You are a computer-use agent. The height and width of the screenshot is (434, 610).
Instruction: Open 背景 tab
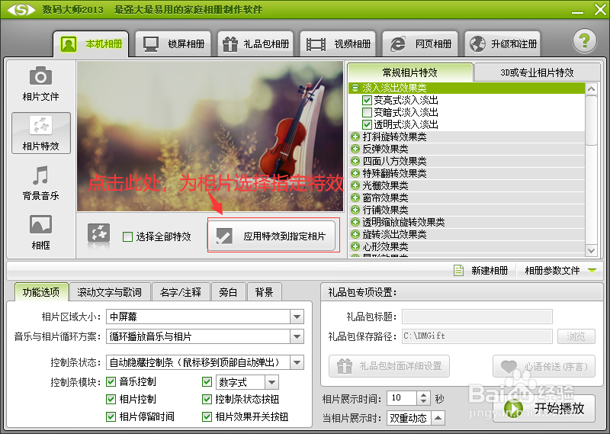[264, 292]
